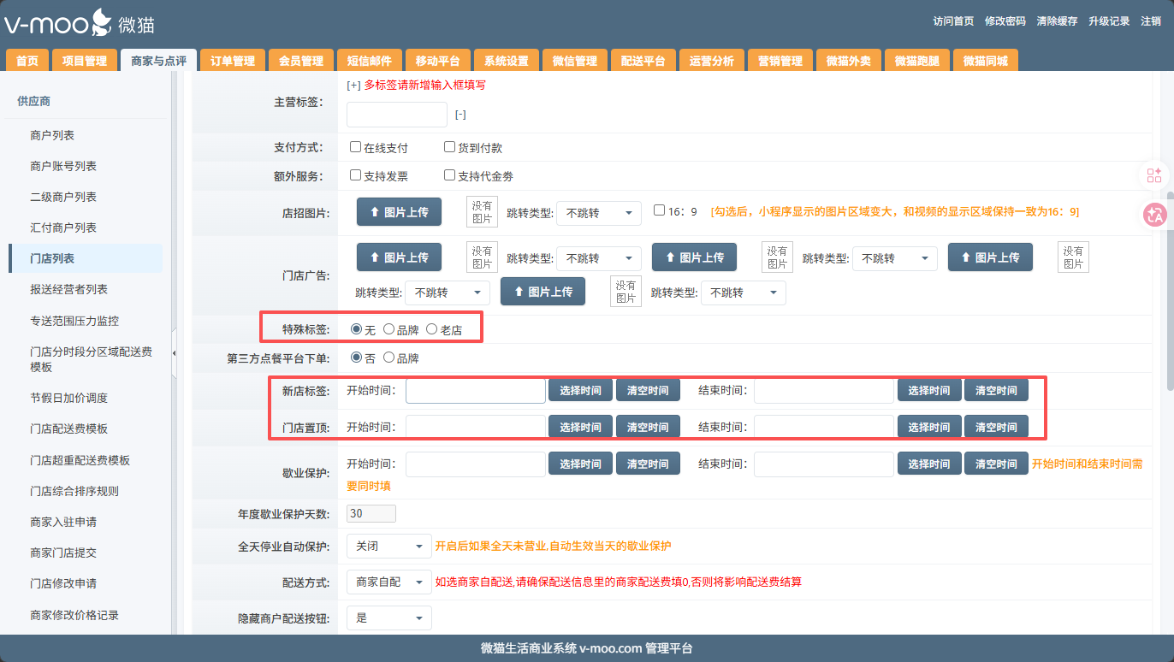Enable the 在线支付 checkbox
The image size is (1174, 662).
(356, 147)
